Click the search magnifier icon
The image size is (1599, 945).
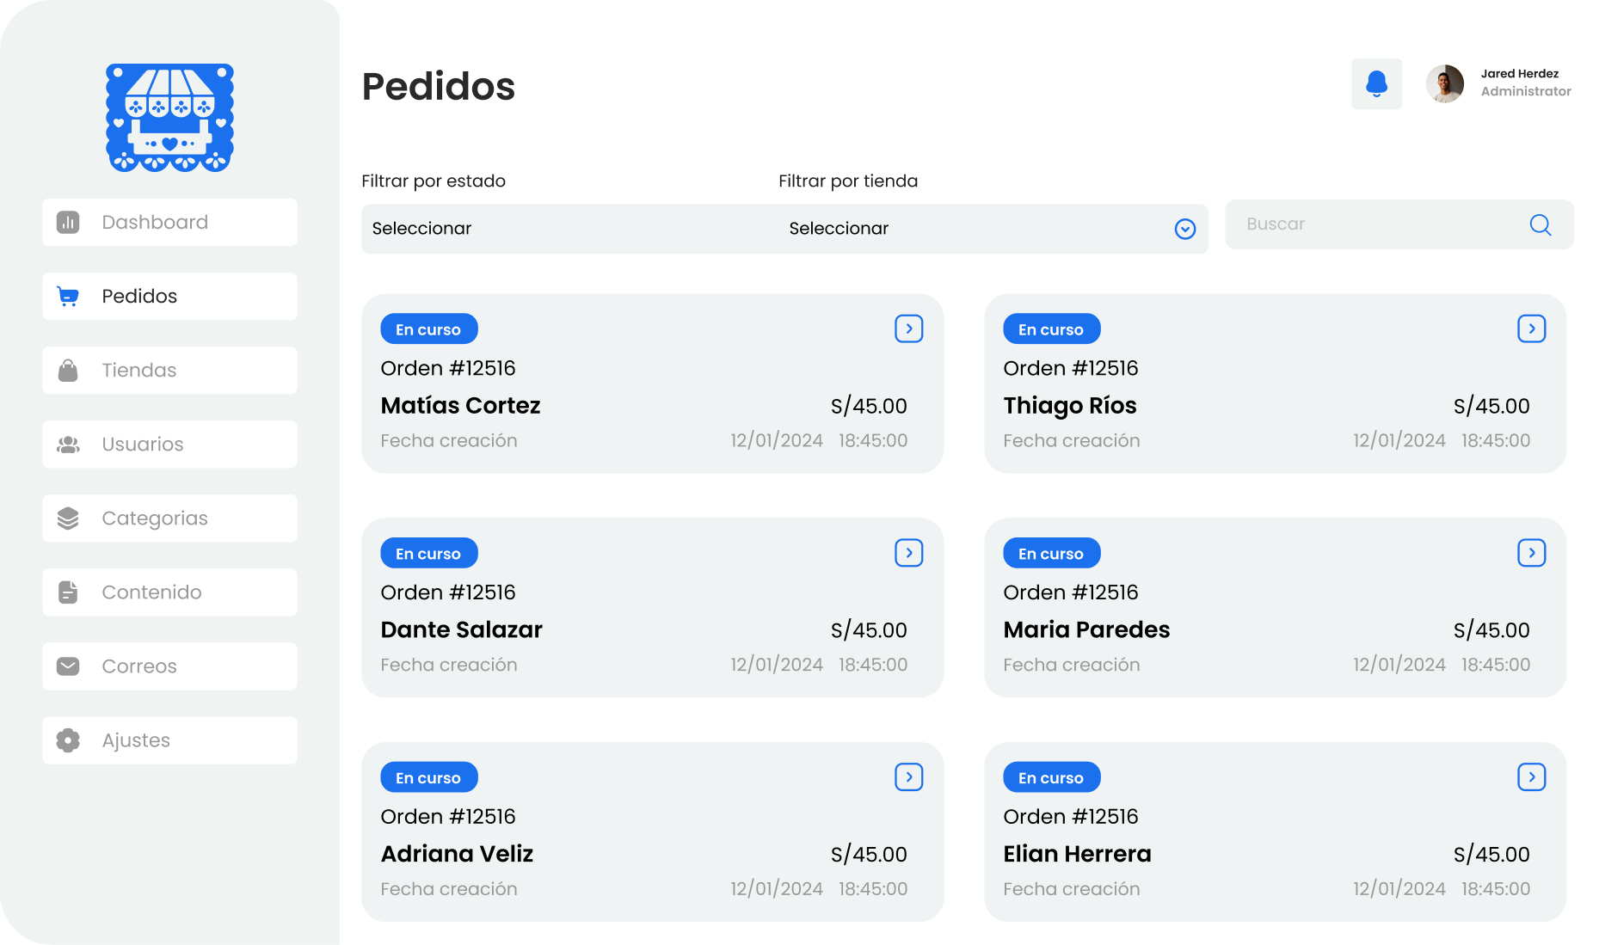[1540, 224]
